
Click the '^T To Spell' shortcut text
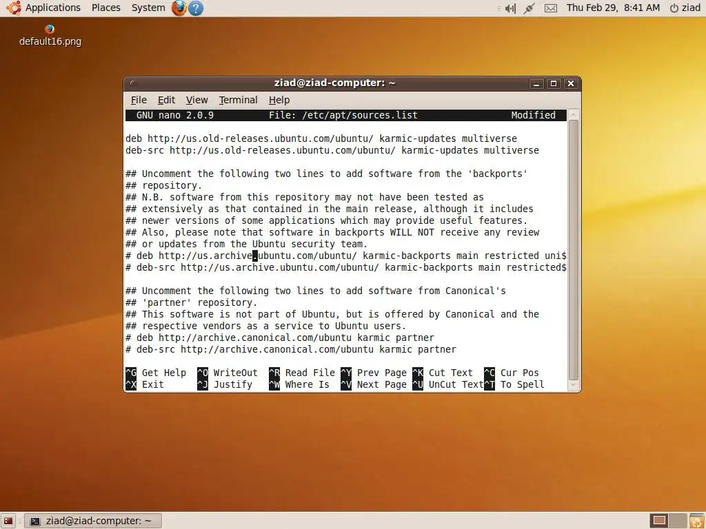pyautogui.click(x=514, y=384)
